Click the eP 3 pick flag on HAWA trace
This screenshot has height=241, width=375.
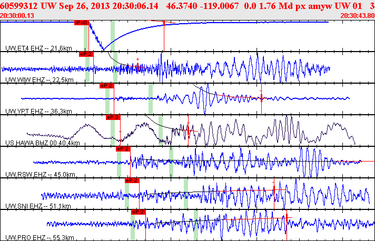(113, 117)
